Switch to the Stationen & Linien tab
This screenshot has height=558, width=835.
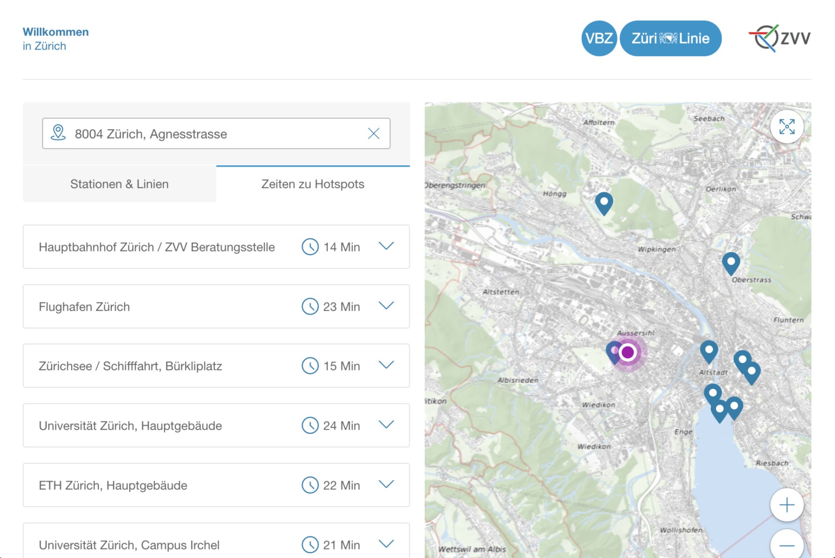[x=119, y=184]
